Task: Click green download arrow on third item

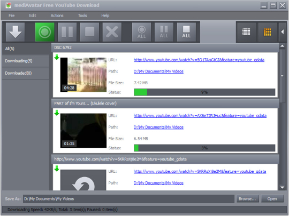Action: [57, 169]
